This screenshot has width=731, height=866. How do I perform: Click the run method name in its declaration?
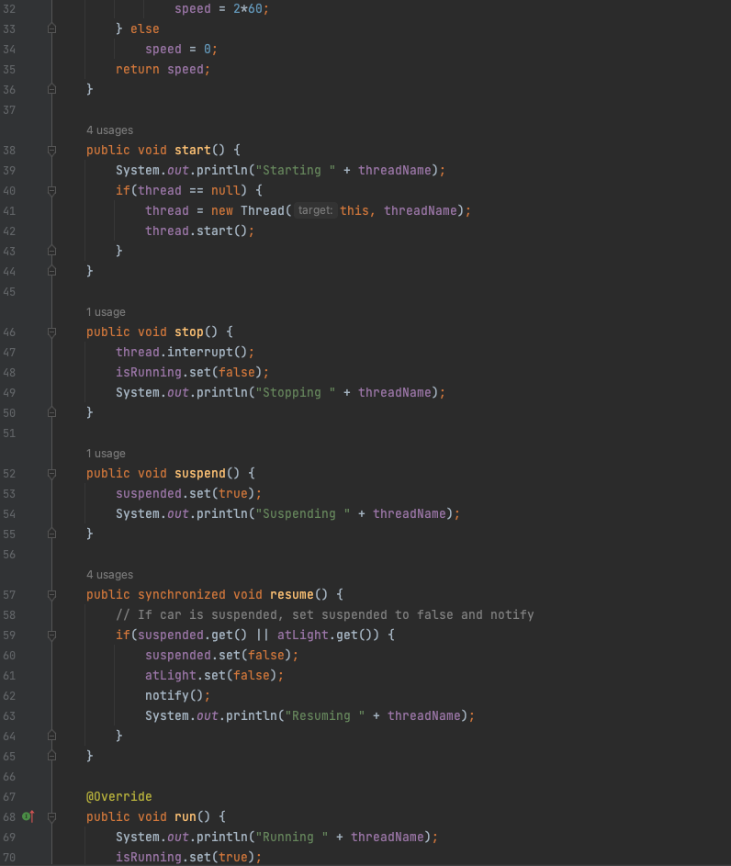[x=186, y=816]
